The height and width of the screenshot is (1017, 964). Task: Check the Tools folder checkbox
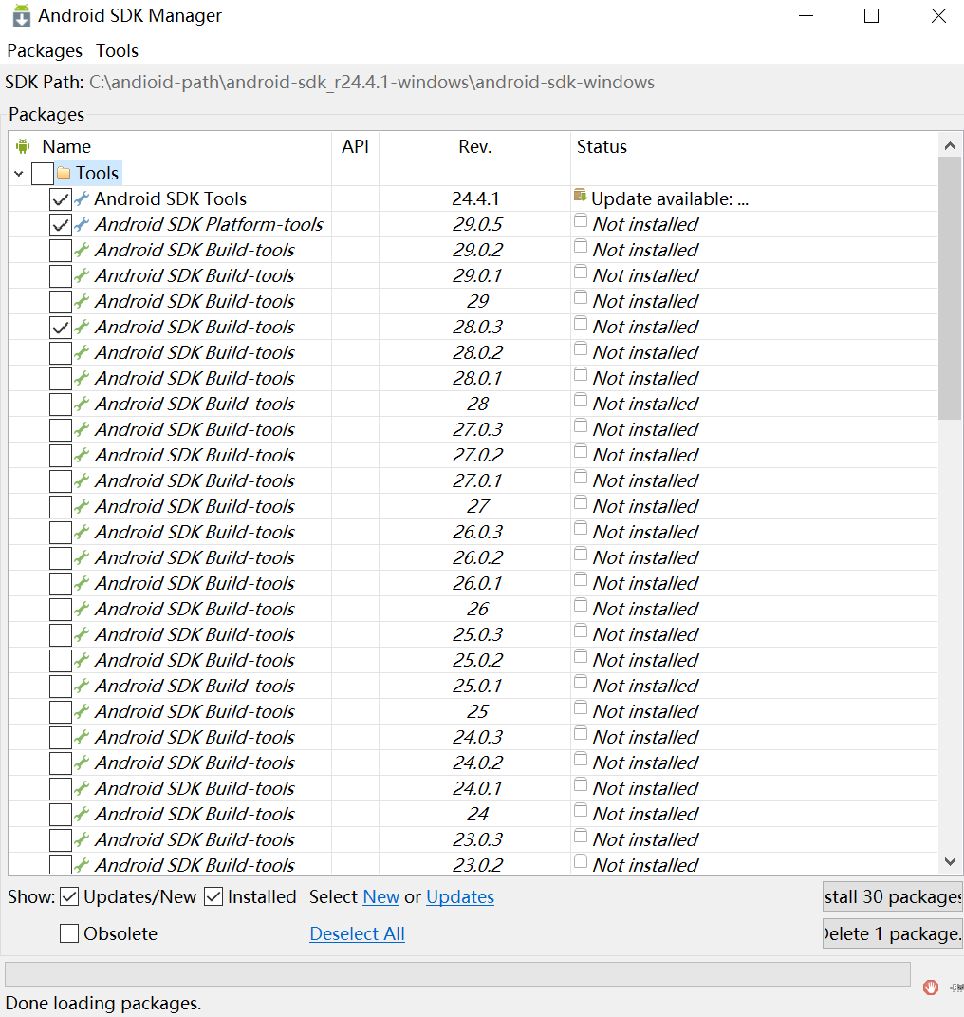(x=42, y=173)
